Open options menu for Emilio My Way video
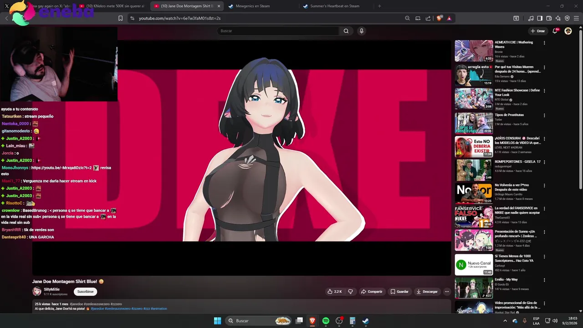The image size is (583, 328). tap(544, 280)
